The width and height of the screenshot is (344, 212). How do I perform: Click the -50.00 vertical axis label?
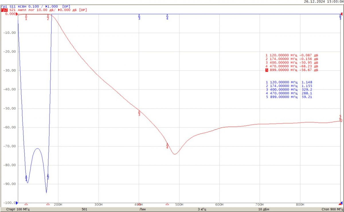[x=10, y=108]
